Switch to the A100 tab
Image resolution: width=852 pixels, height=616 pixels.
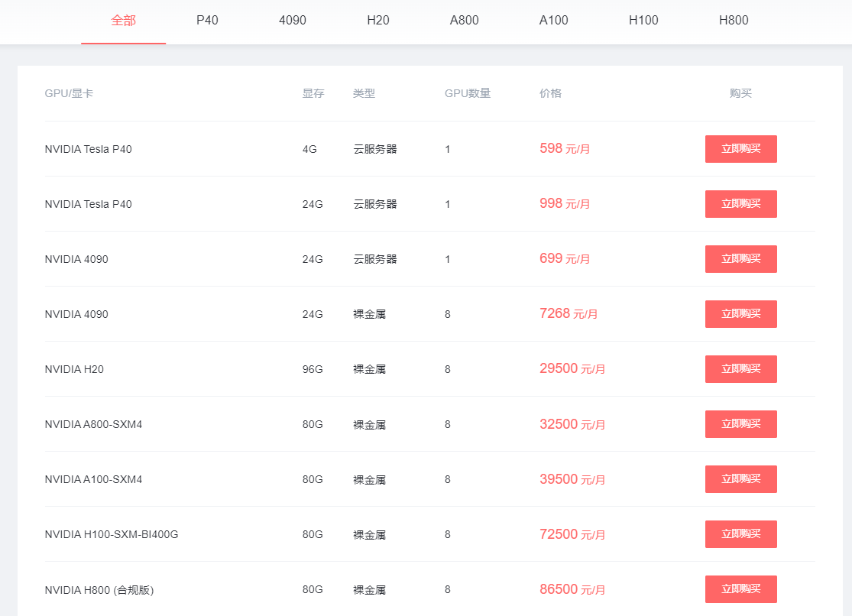point(553,21)
